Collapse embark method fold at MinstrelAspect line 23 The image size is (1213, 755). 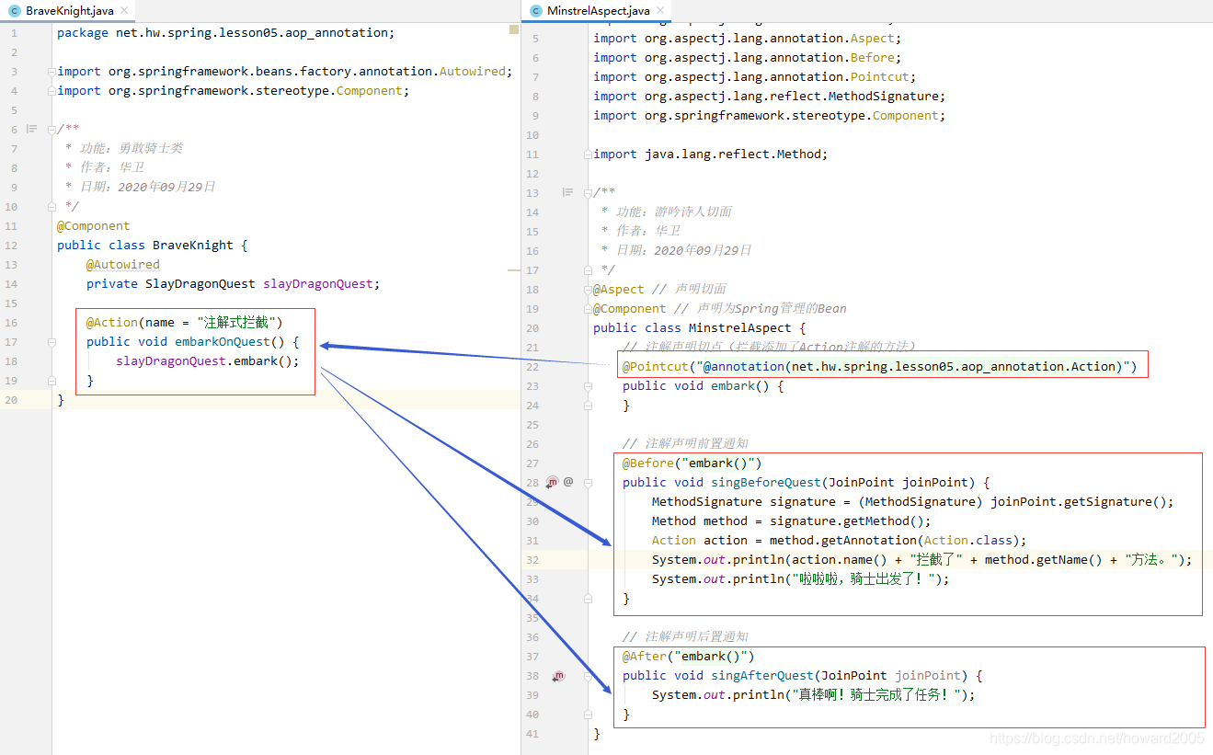[x=589, y=386]
